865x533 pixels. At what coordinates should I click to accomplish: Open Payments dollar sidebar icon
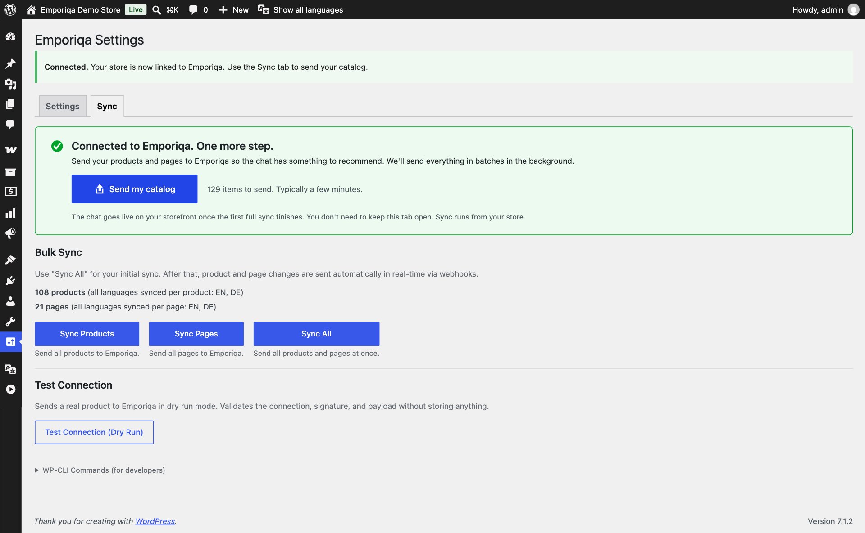[x=10, y=192]
